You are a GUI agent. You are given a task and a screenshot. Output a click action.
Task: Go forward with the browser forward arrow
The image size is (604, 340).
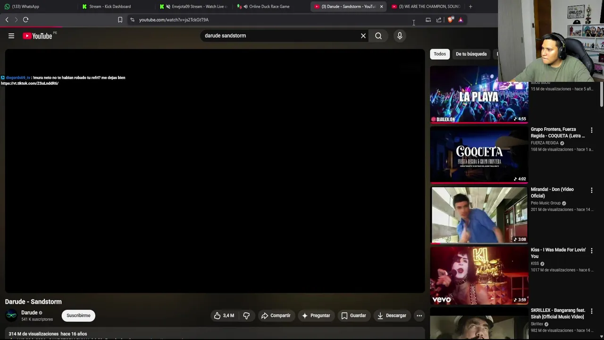click(16, 20)
